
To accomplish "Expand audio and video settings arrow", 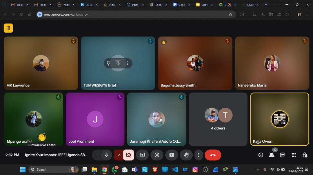I will [119, 155].
